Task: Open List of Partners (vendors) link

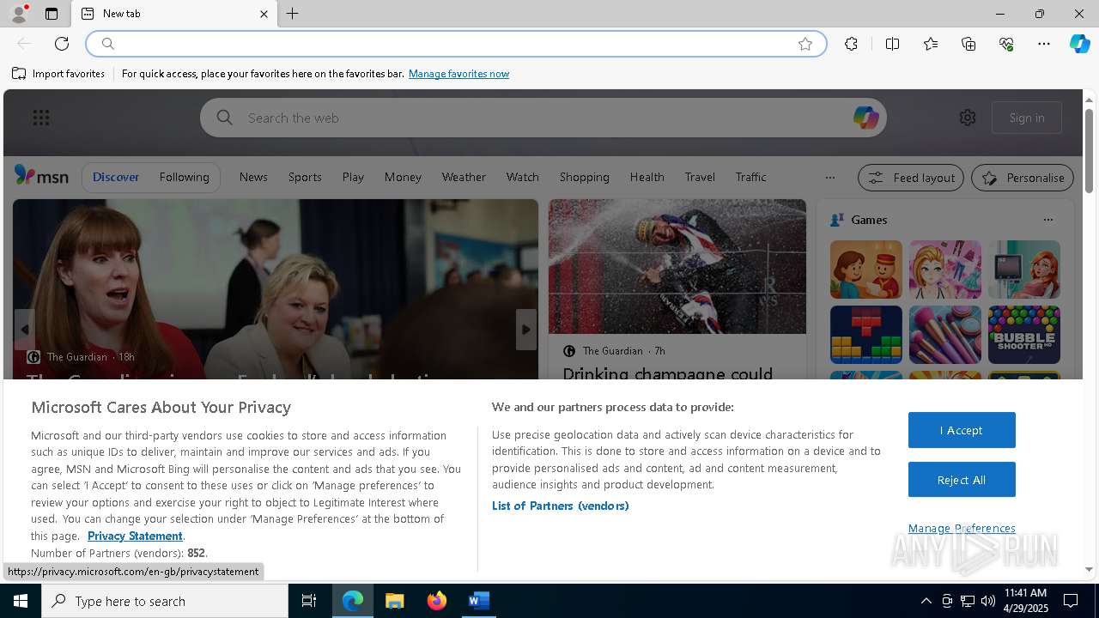Action: click(x=560, y=506)
